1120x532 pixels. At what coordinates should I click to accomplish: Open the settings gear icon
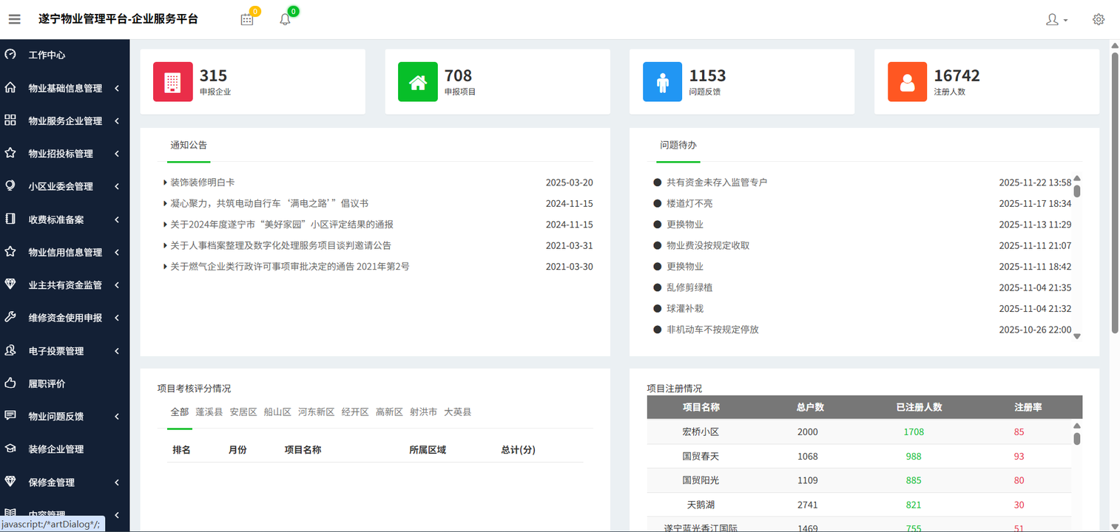click(x=1098, y=18)
